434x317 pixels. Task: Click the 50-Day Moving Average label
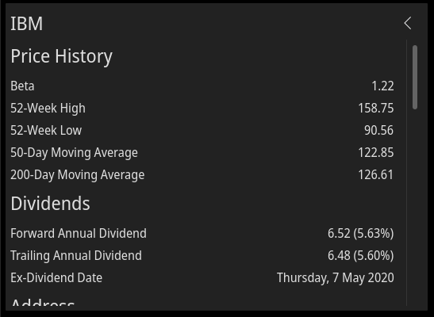[x=74, y=153]
